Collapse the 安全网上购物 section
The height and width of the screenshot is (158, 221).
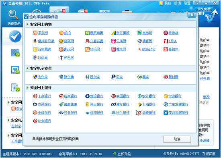pos(27,24)
